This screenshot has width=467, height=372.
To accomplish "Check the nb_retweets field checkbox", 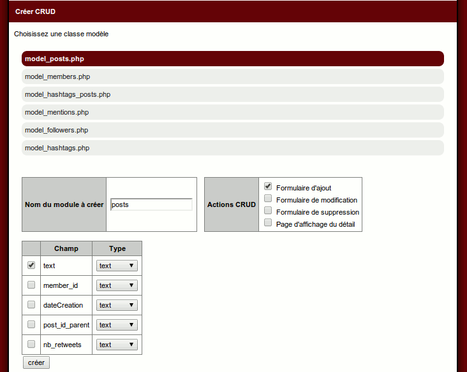I will [31, 344].
